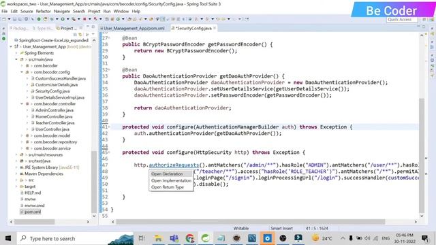The width and height of the screenshot is (436, 245).
Task: Expand the Maven Dependencies node
Action: tap(16, 174)
